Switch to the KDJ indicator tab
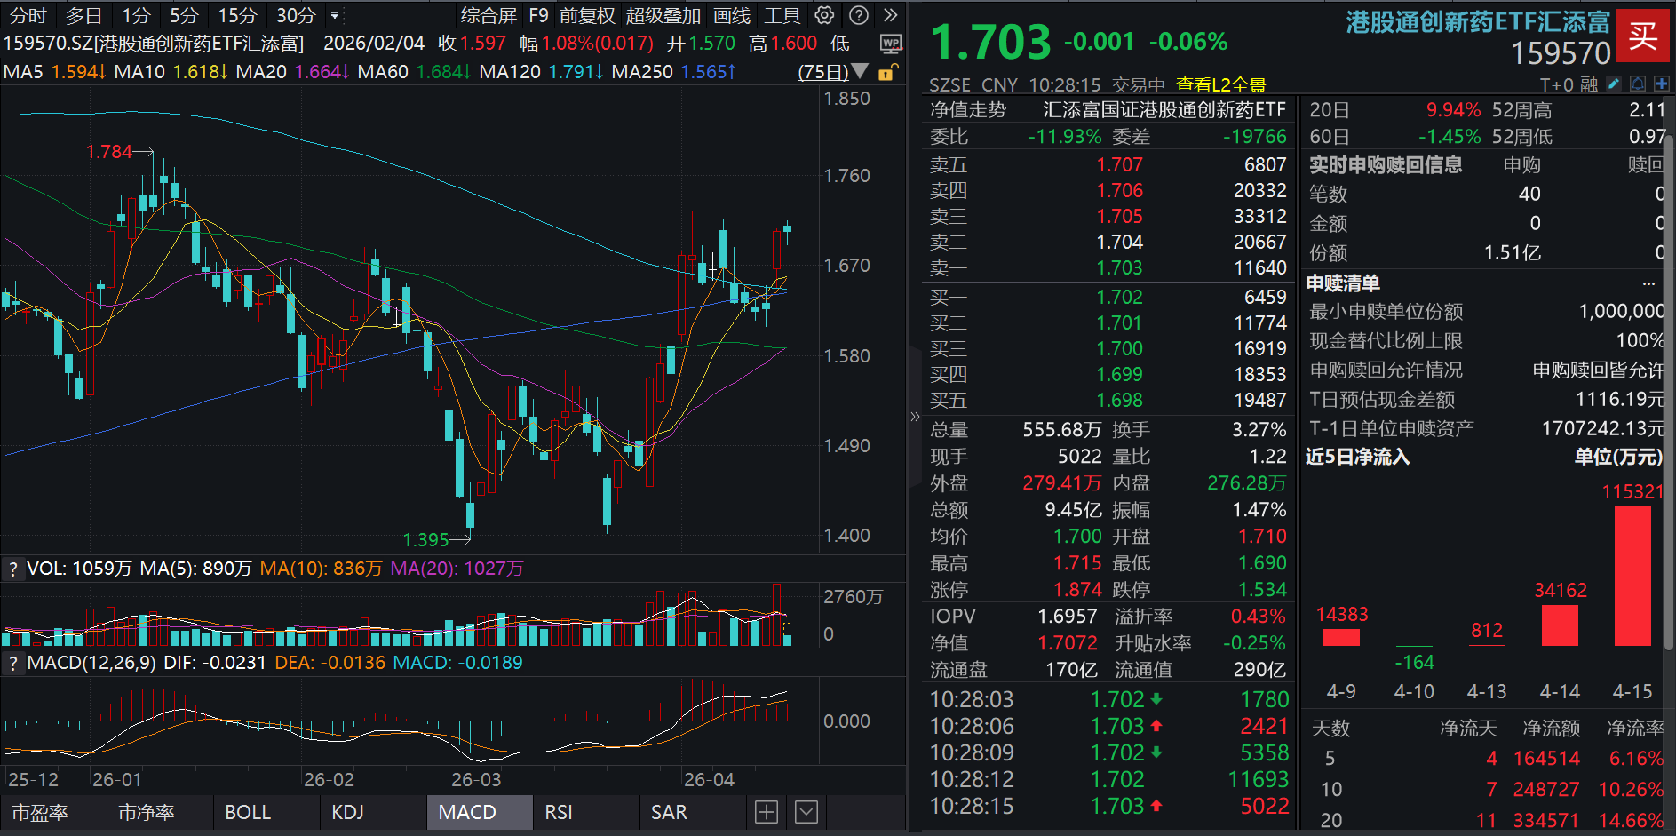This screenshot has width=1676, height=836. pyautogui.click(x=347, y=812)
